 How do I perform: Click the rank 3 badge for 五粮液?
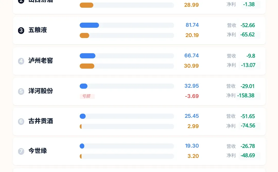point(21,31)
